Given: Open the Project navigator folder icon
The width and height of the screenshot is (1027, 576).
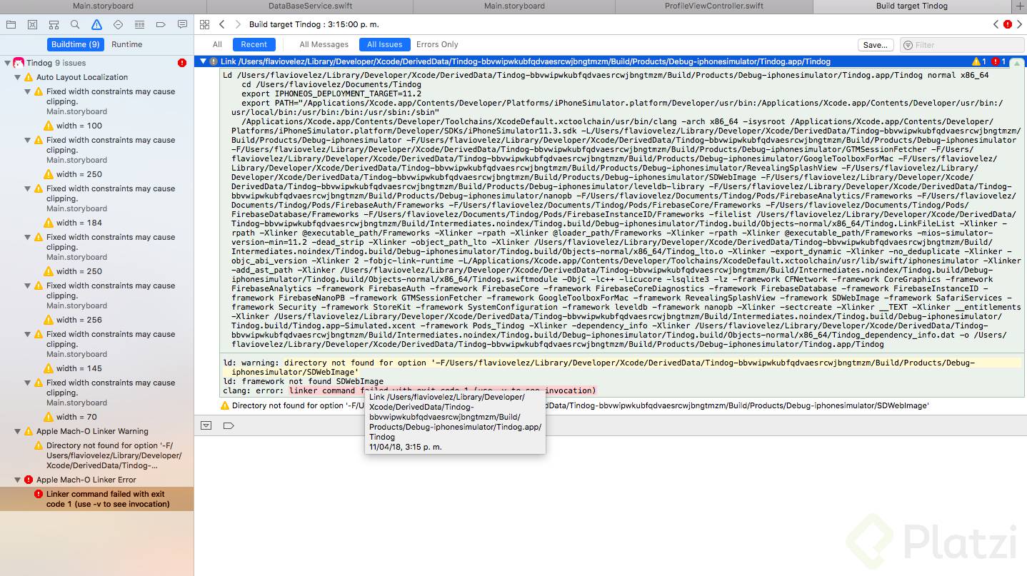Looking at the screenshot, I should click(x=11, y=24).
